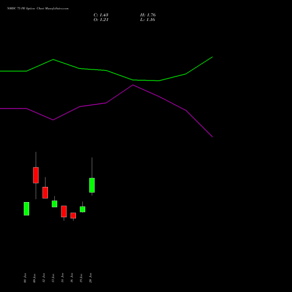
Task: Click the '12 Jan' date axis label
Action: [x=44, y=278]
